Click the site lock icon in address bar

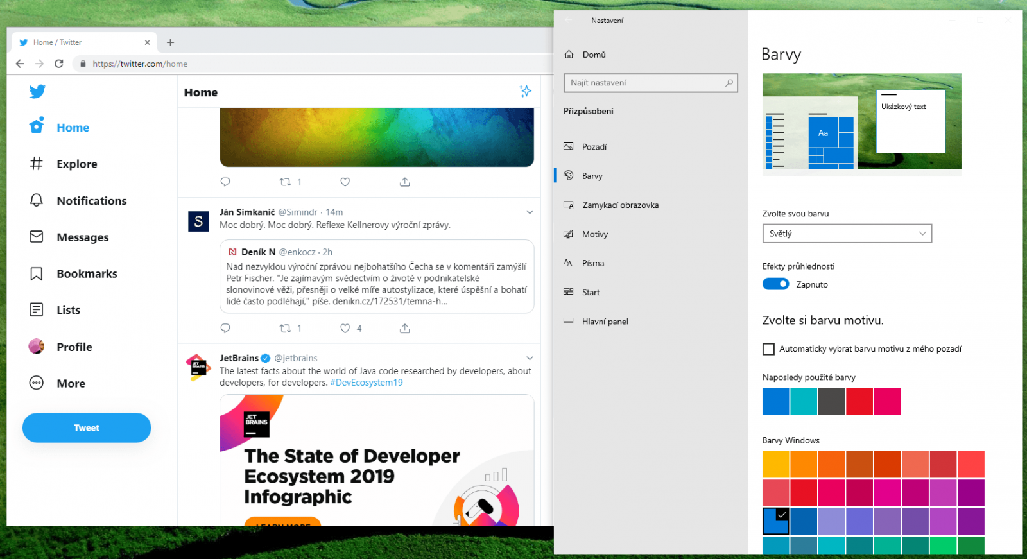click(x=83, y=64)
